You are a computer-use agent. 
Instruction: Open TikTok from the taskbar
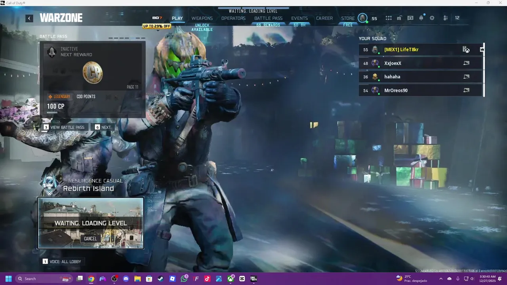pyautogui.click(x=207, y=279)
